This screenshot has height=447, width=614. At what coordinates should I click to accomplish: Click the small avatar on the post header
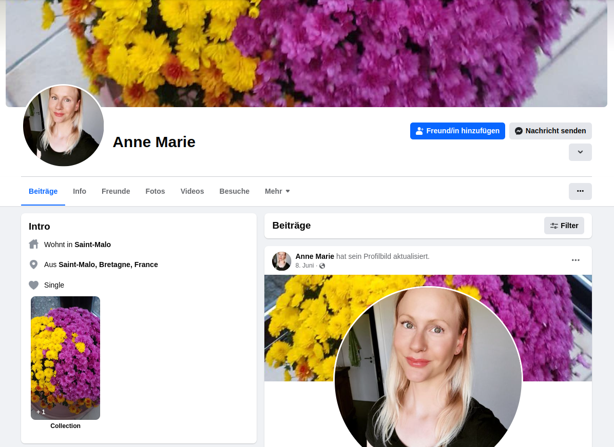[x=281, y=261]
